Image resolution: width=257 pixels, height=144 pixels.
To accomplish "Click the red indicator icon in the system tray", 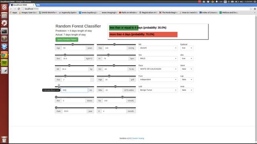I will [200, 2].
